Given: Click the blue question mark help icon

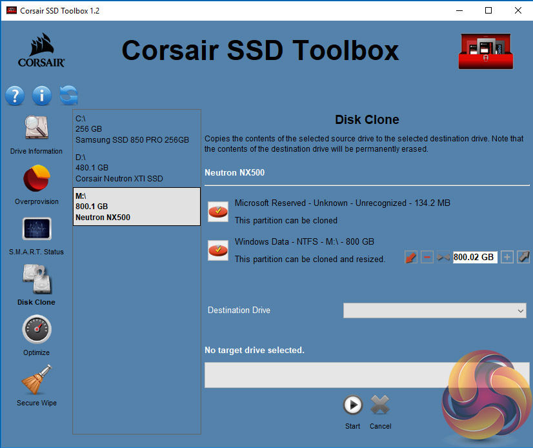Looking at the screenshot, I should (15, 96).
